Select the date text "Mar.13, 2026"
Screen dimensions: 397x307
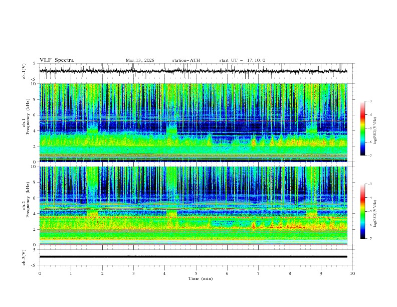(140, 60)
